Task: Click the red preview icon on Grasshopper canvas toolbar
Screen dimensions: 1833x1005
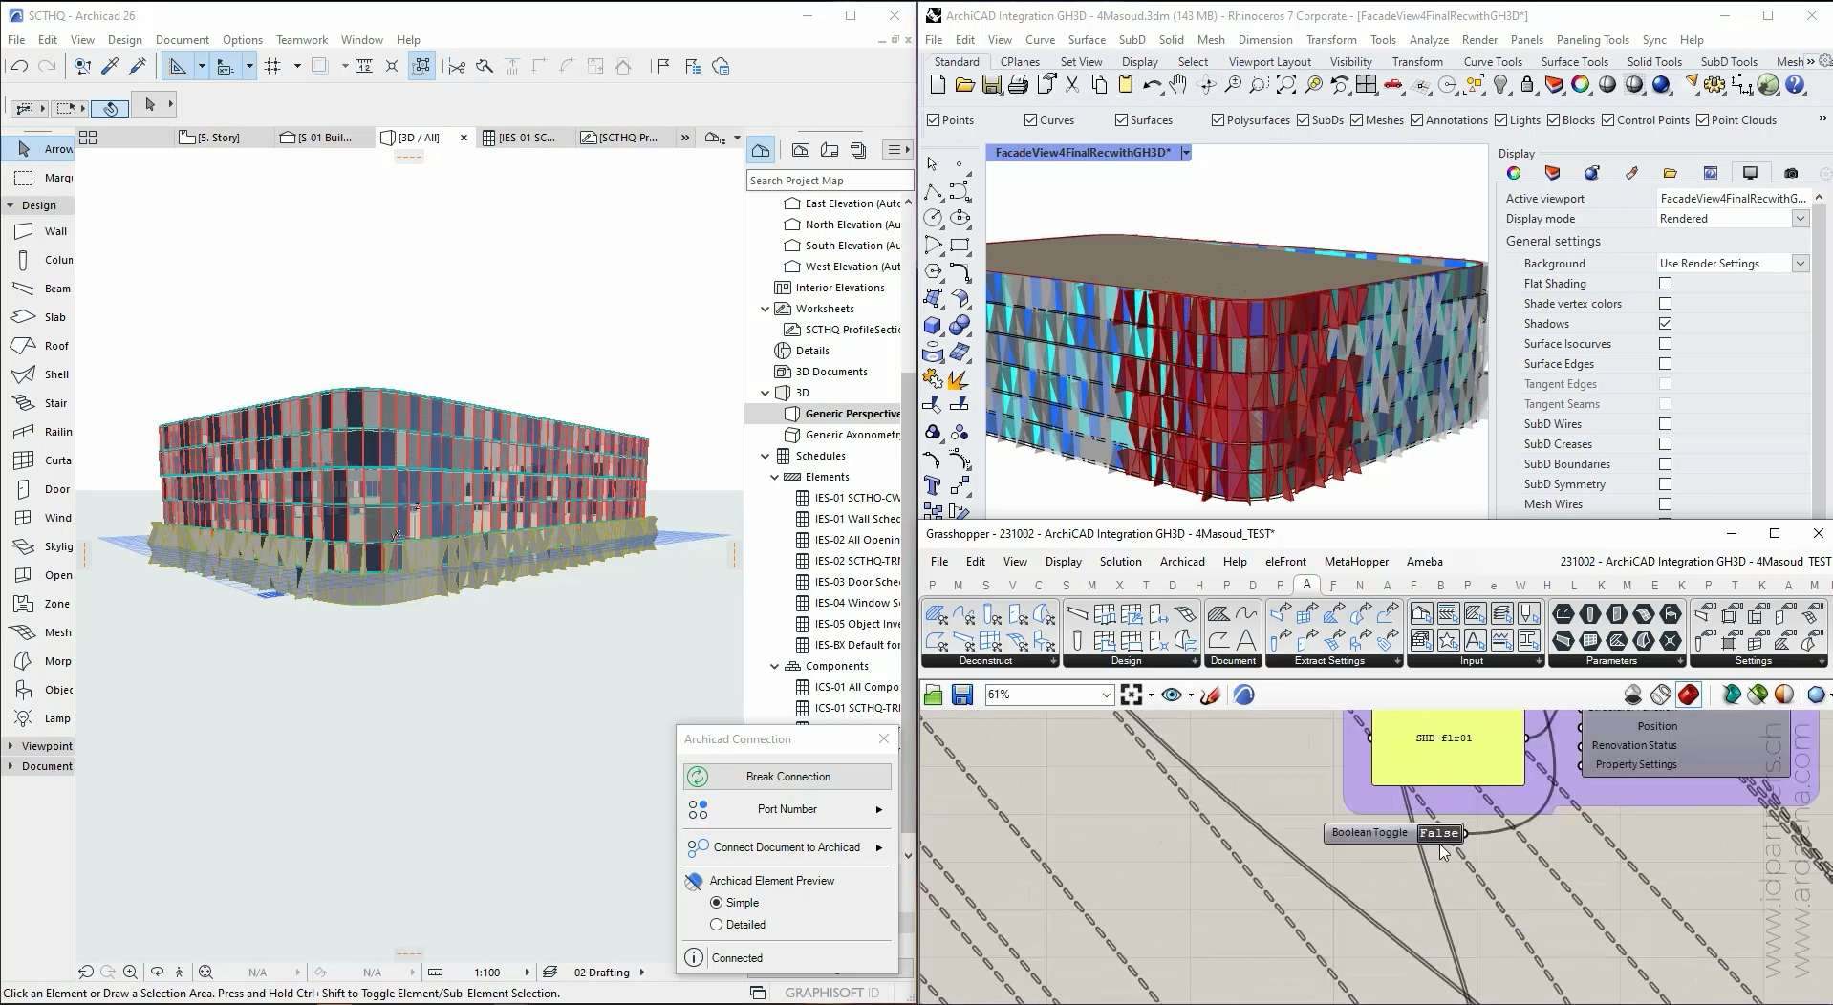Action: click(1689, 695)
